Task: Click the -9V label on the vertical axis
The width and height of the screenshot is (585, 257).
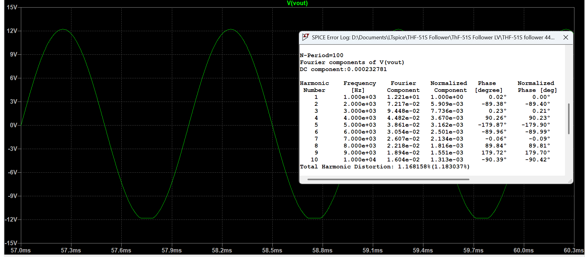Action: point(12,196)
